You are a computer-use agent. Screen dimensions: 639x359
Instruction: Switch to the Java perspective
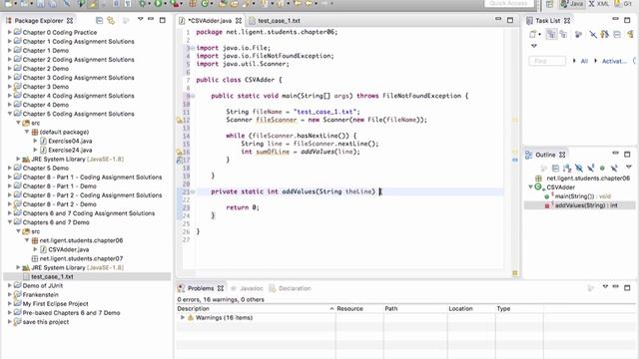(571, 4)
